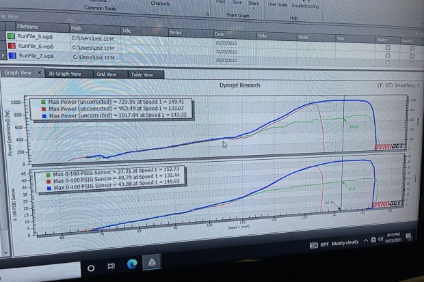Switch to the Table View tab
Viewport: 424px width, 282px height.
[142, 75]
